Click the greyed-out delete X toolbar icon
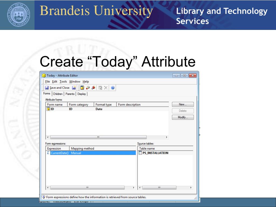 106,88
